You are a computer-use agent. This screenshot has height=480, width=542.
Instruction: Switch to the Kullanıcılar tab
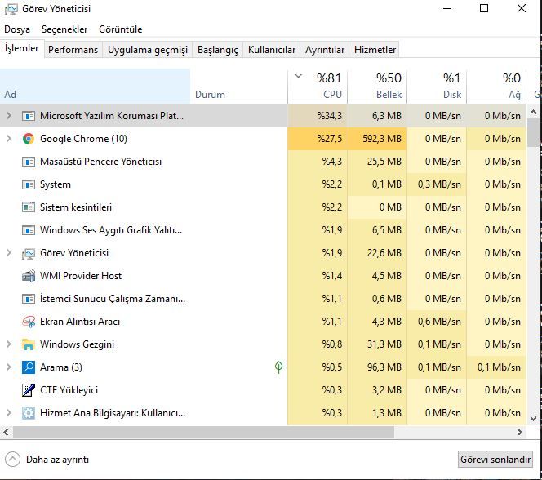pos(272,50)
